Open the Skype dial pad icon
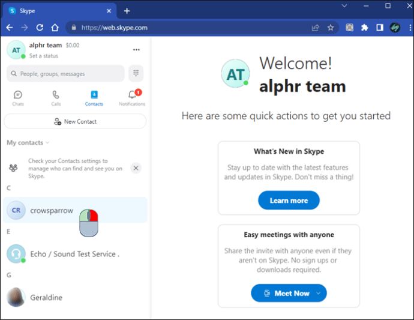 (136, 73)
